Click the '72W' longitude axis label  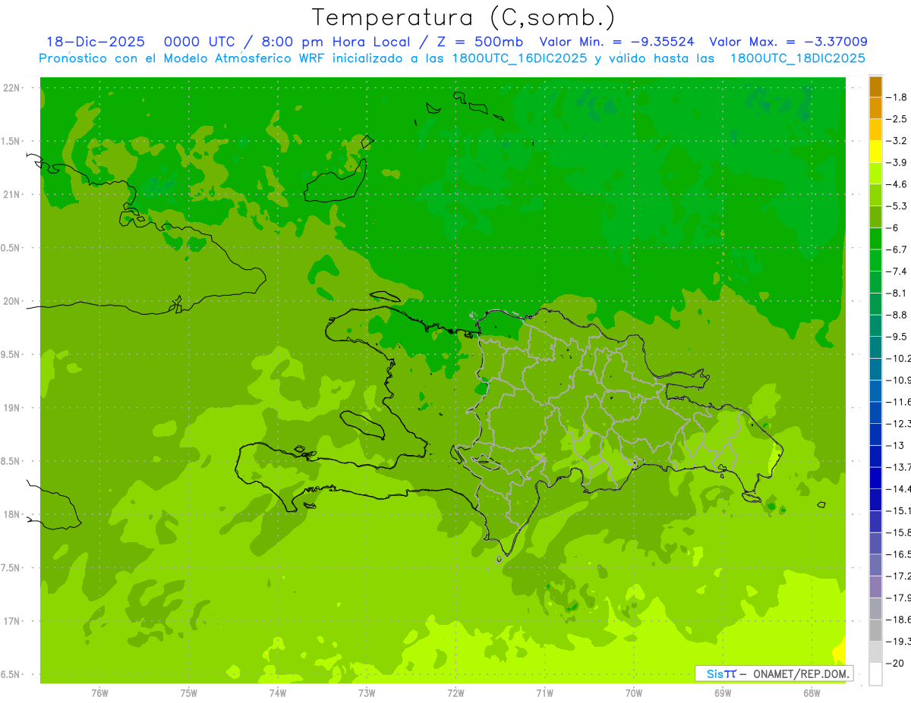point(455,693)
